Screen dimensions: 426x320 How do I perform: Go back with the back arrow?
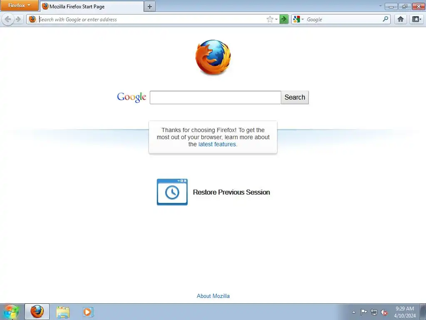[8, 19]
